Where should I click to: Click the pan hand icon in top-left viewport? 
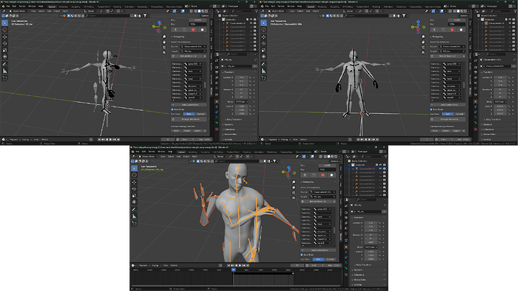point(164,42)
